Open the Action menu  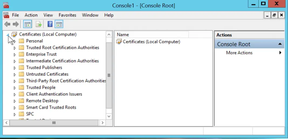tap(31, 15)
